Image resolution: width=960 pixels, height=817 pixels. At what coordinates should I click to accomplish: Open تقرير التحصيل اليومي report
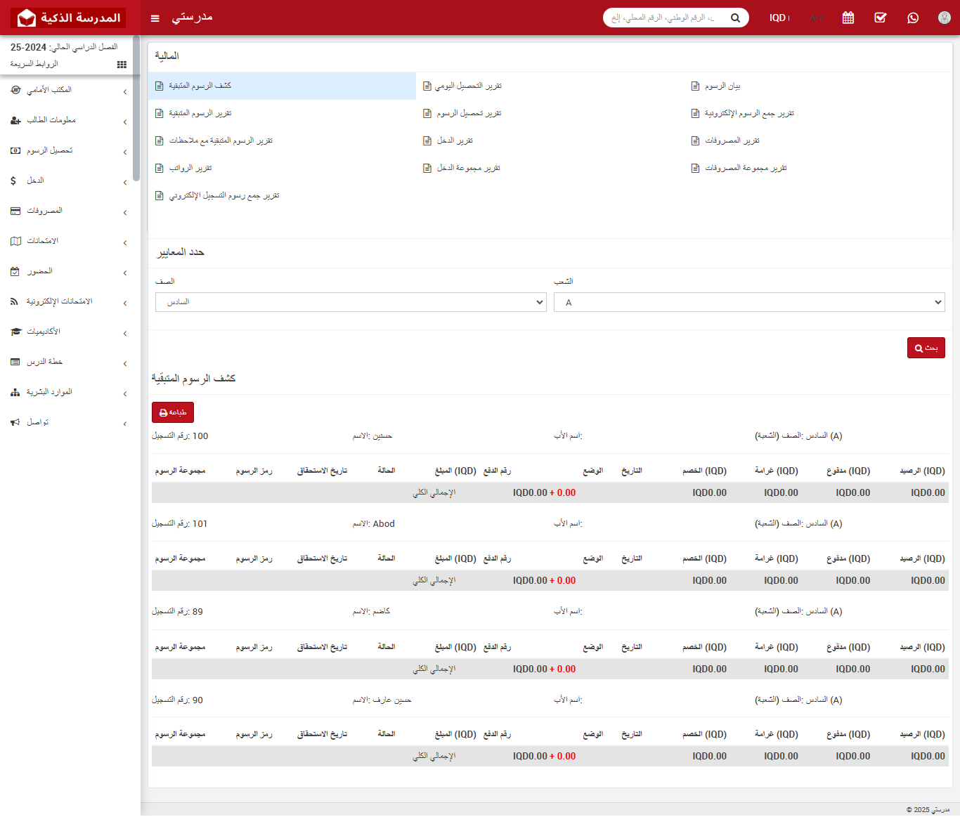click(467, 86)
